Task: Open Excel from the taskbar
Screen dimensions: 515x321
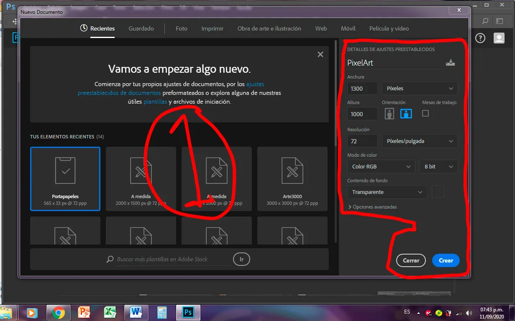Action: 110,313
